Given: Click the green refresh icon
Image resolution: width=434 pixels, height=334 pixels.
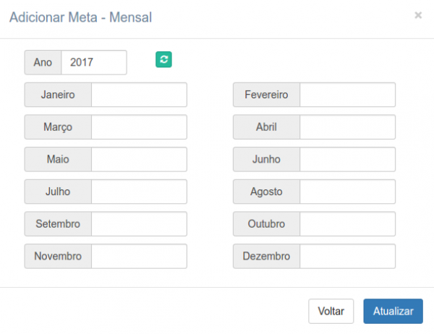Looking at the screenshot, I should click(x=164, y=60).
